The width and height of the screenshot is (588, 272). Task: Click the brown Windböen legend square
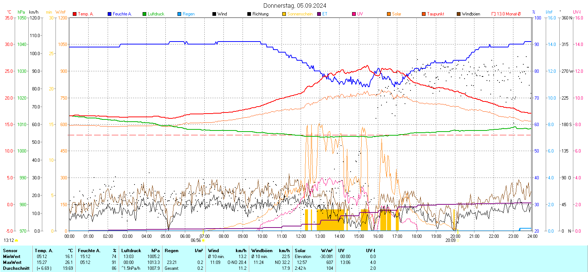tap(459, 14)
